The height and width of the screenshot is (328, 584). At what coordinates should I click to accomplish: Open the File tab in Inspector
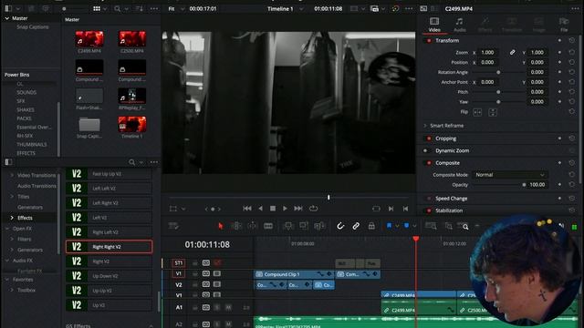pos(564,25)
